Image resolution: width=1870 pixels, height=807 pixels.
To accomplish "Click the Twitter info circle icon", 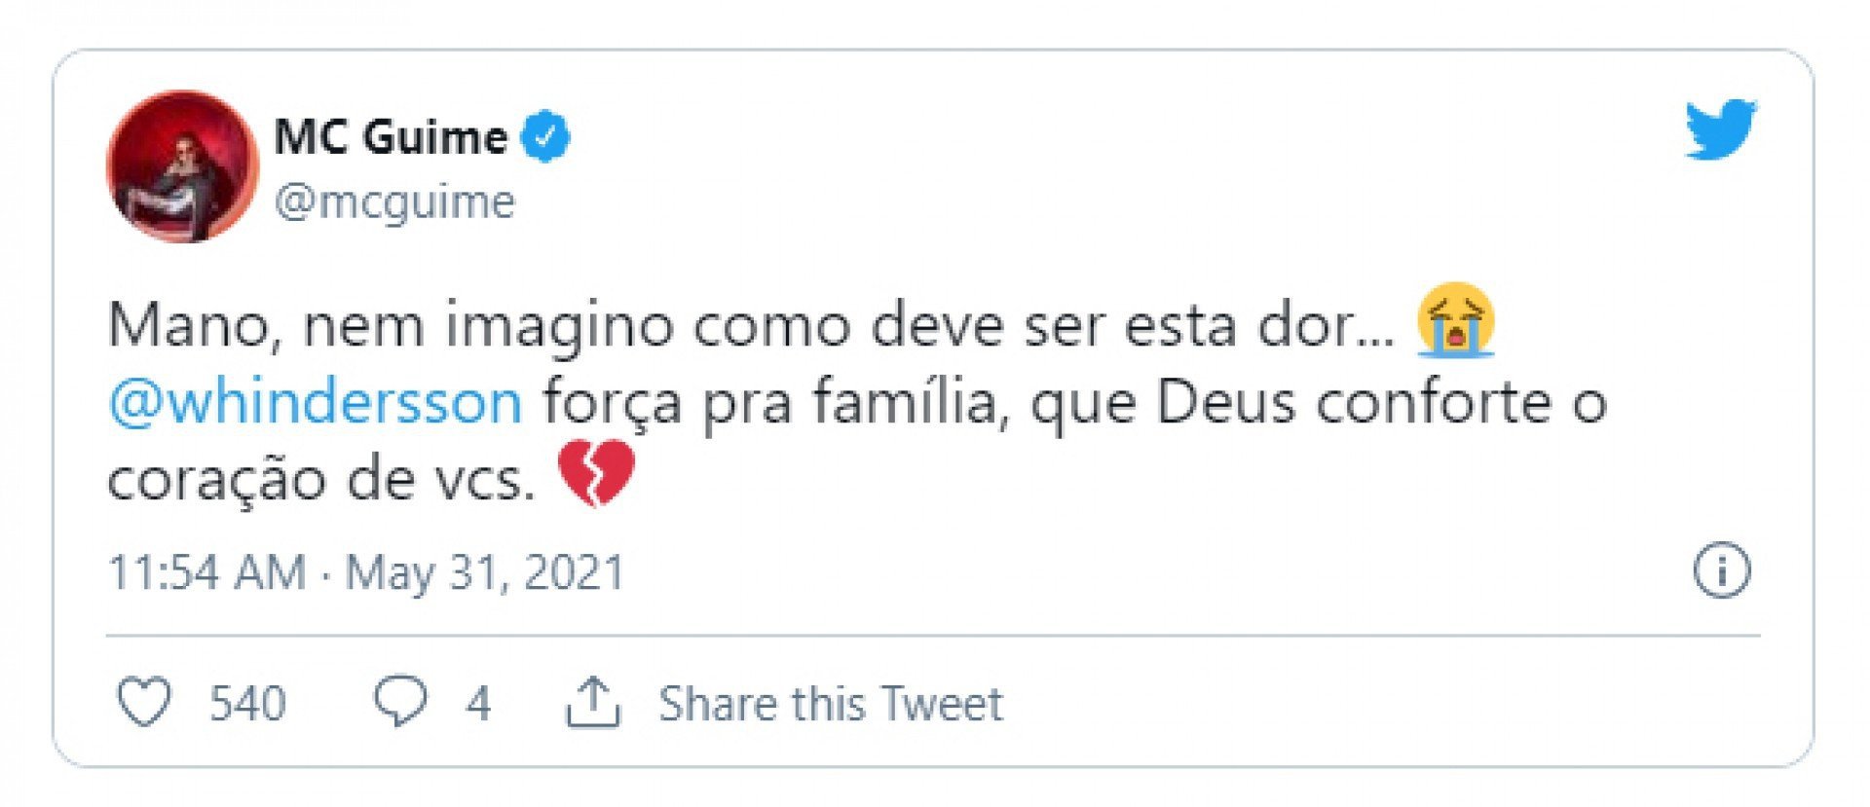I will pos(1721,570).
